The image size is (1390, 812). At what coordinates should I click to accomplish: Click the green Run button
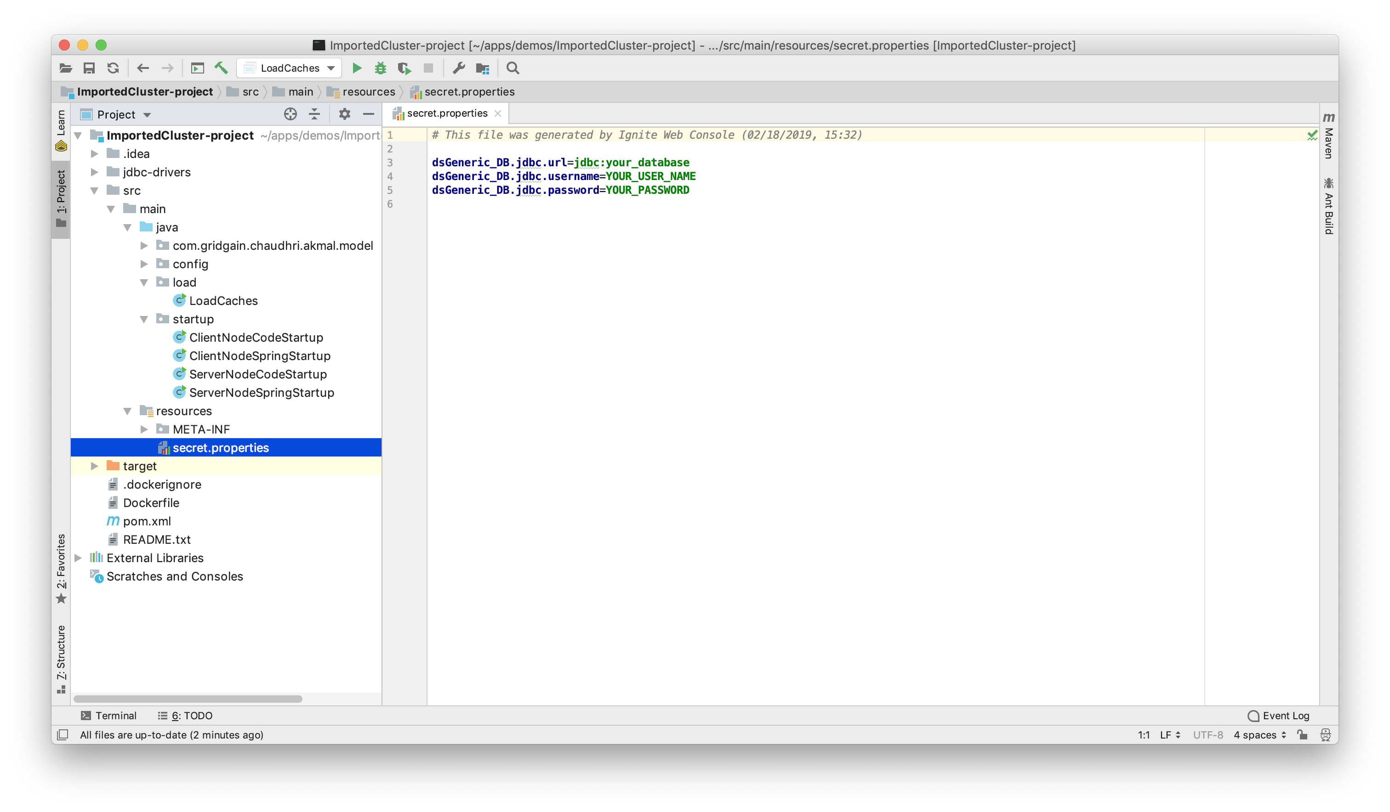(x=357, y=68)
